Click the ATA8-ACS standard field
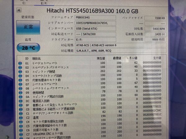Screen dimensions: 186x139 121,45
